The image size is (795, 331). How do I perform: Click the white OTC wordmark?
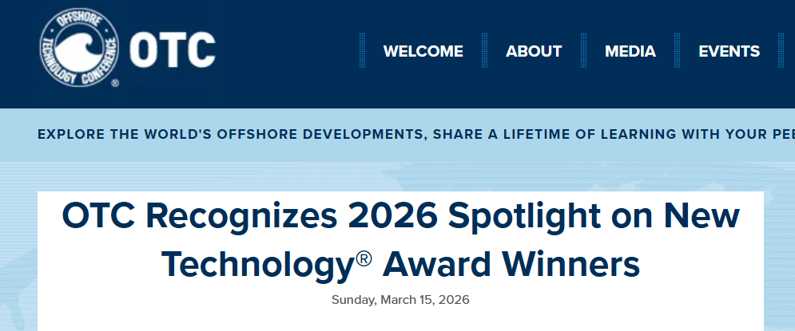[x=173, y=51]
